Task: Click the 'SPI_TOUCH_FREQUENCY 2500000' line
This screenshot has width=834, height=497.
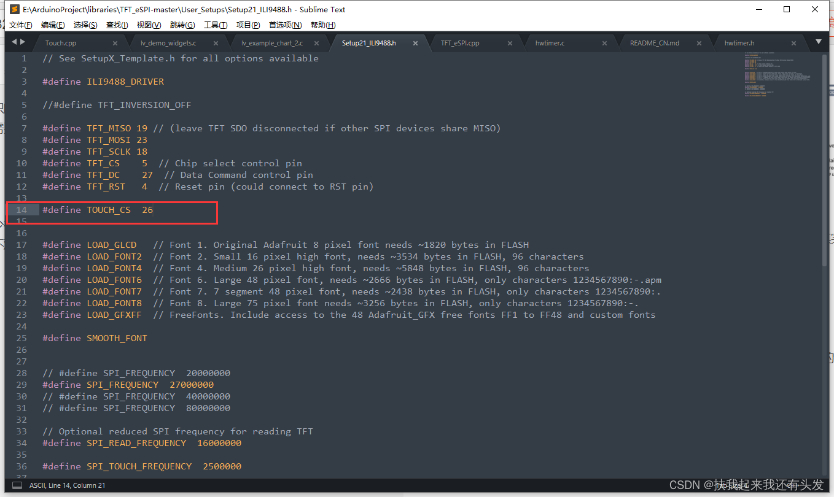Action: (142, 466)
